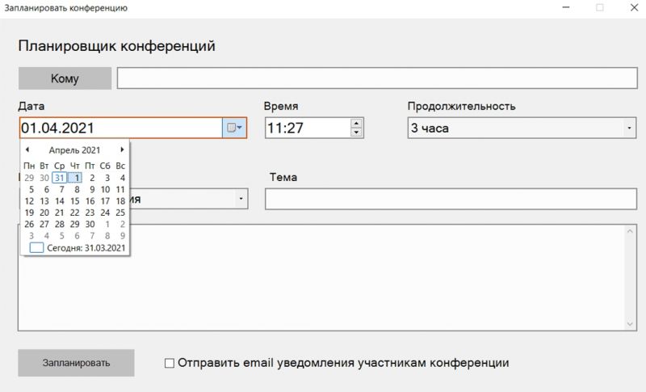646x392 pixels.
Task: Open the date picker calendar icon
Action: tap(234, 128)
